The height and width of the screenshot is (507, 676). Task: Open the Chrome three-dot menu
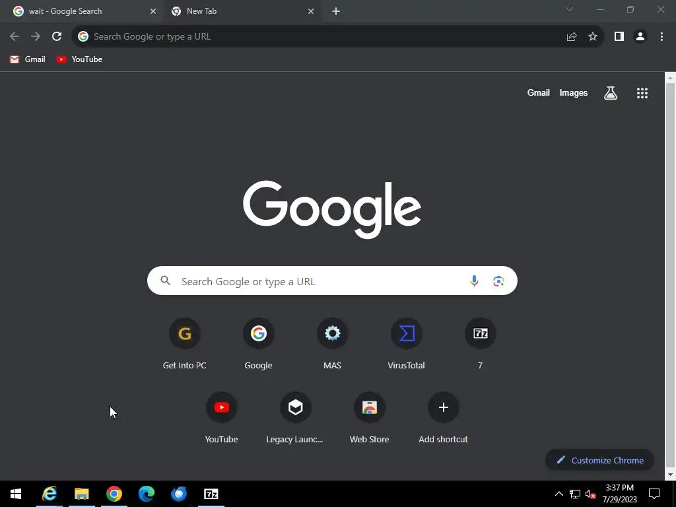coord(661,37)
